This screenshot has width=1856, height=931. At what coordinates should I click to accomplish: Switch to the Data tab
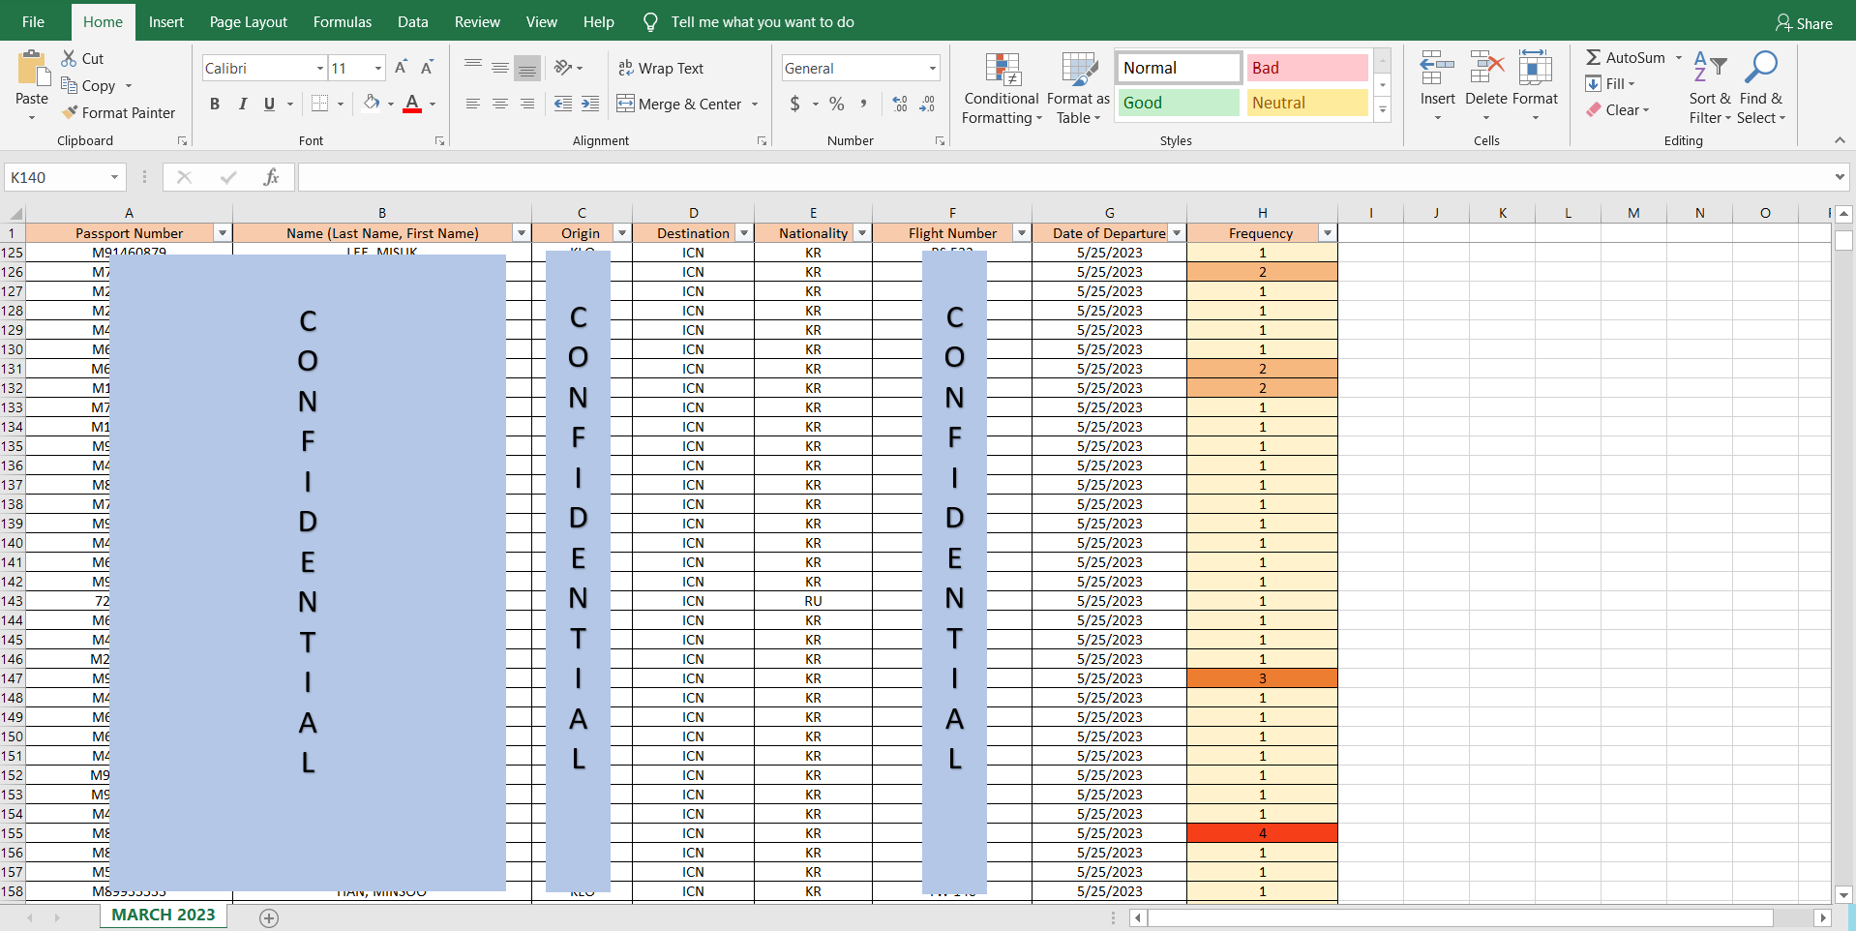point(413,21)
